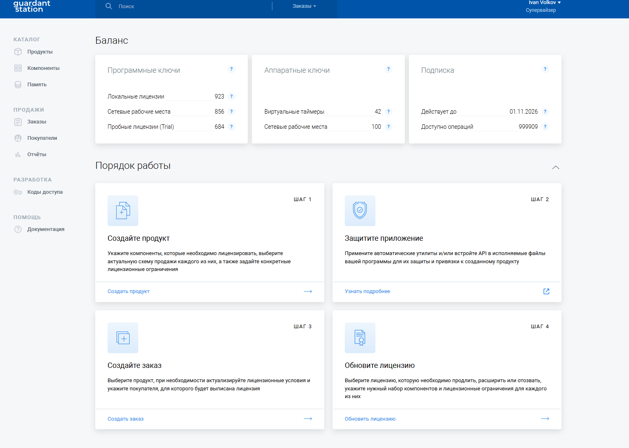
Task: Click the search magnifier icon
Action: tap(108, 6)
